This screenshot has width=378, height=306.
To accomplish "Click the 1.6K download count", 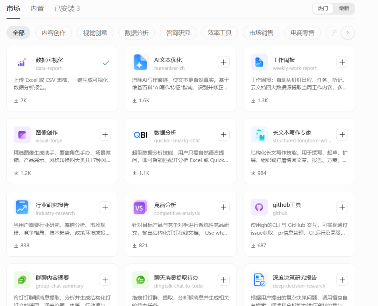I will [141, 101].
